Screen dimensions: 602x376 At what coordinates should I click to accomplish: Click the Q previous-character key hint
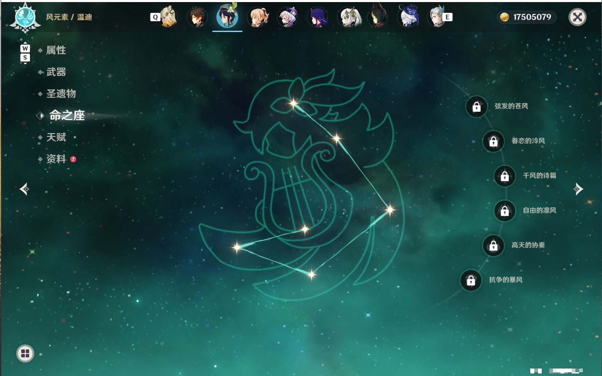(155, 17)
